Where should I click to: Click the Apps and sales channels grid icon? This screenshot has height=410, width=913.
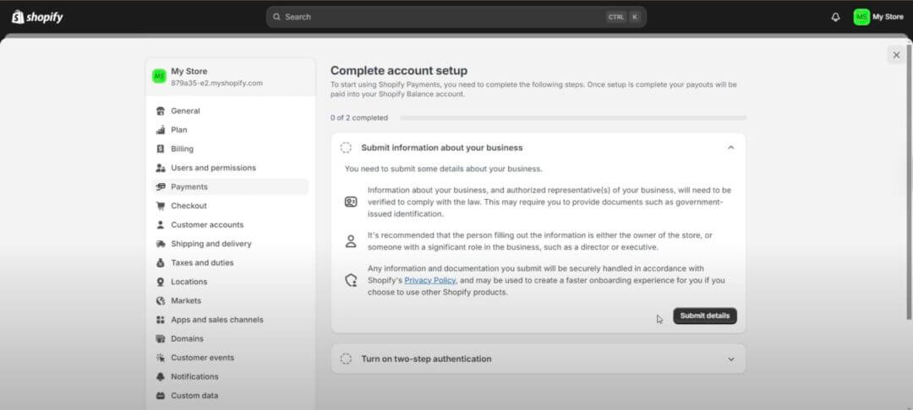click(161, 320)
